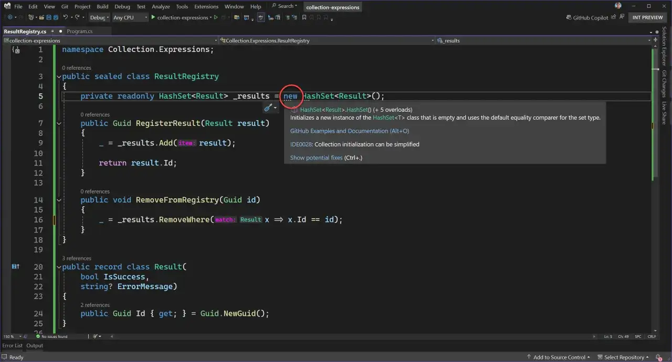Toggle the highlighted toolbar button before bookmark
Screen dimensions: 672x362
coord(261,17)
